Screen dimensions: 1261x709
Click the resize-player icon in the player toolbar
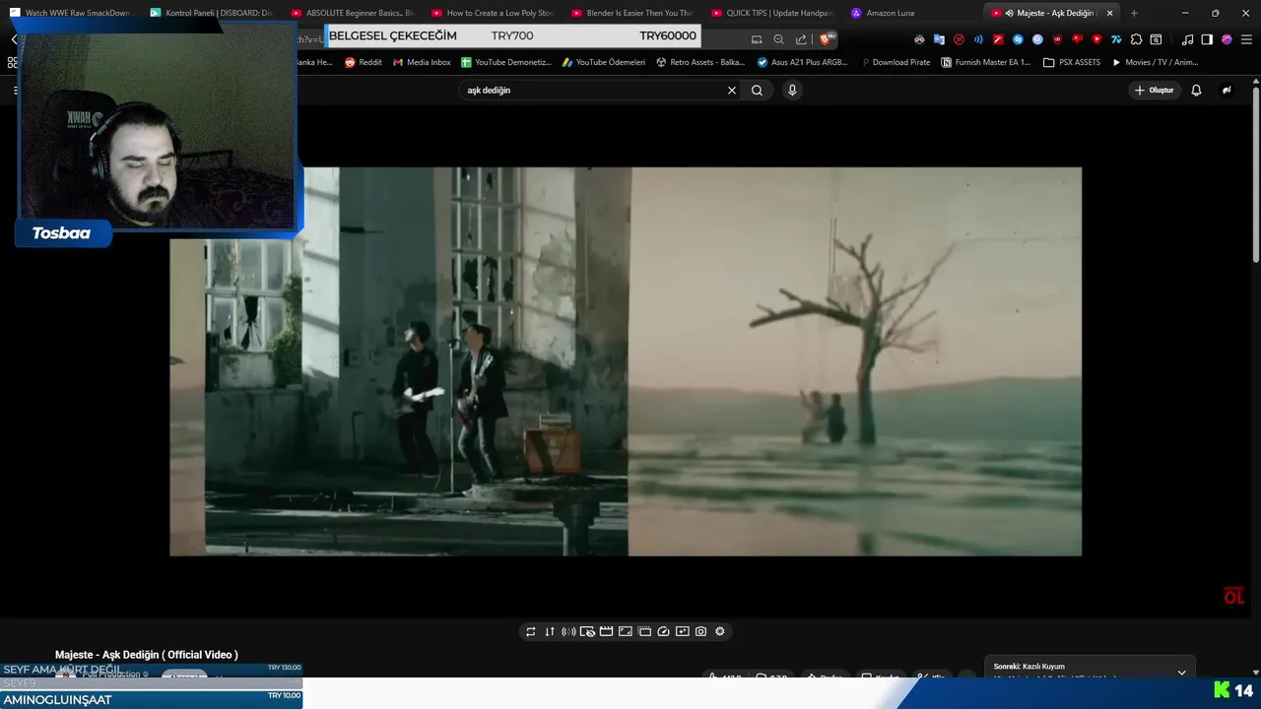coord(626,631)
